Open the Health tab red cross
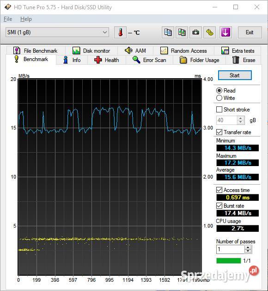 (107, 60)
